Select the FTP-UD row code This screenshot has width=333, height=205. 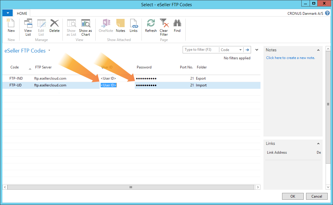pyautogui.click(x=15, y=85)
